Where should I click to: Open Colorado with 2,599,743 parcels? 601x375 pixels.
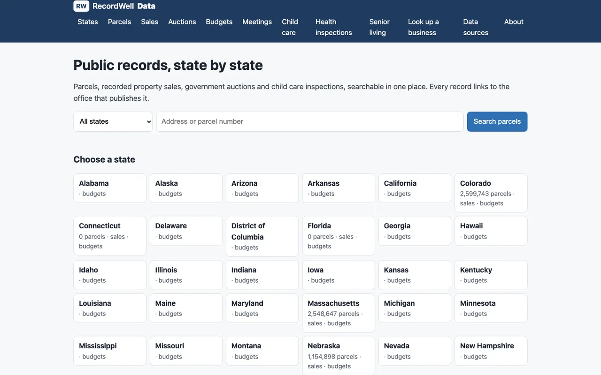point(491,193)
